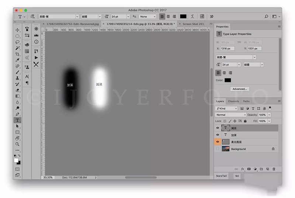This screenshot has width=295, height=198.
Task: Toggle lock image pixels brush icon
Action: pyautogui.click(x=230, y=121)
